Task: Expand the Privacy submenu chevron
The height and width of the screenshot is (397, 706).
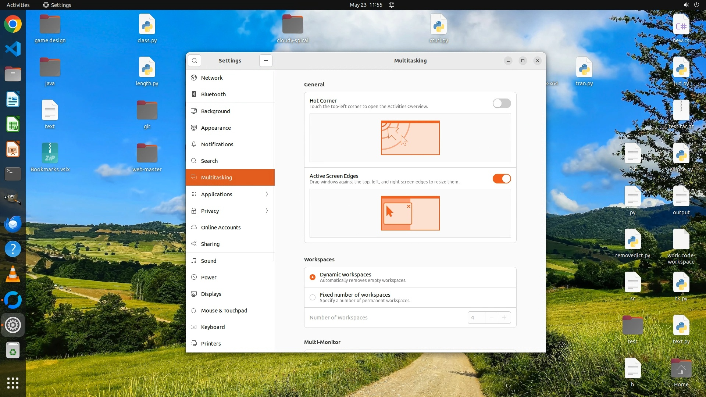Action: pyautogui.click(x=267, y=211)
